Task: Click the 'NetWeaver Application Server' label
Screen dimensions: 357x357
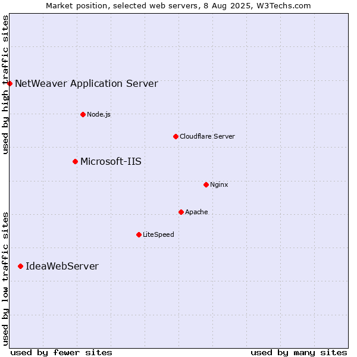Action: click(86, 84)
